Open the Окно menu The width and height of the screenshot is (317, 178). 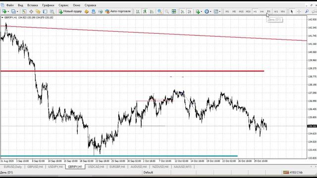pyautogui.click(x=77, y=5)
